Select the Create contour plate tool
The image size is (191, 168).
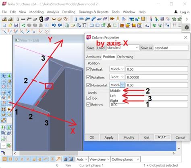tap(35, 19)
